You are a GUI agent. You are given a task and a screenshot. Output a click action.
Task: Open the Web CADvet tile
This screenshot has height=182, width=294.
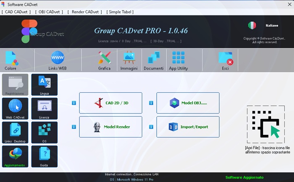(x=15, y=109)
